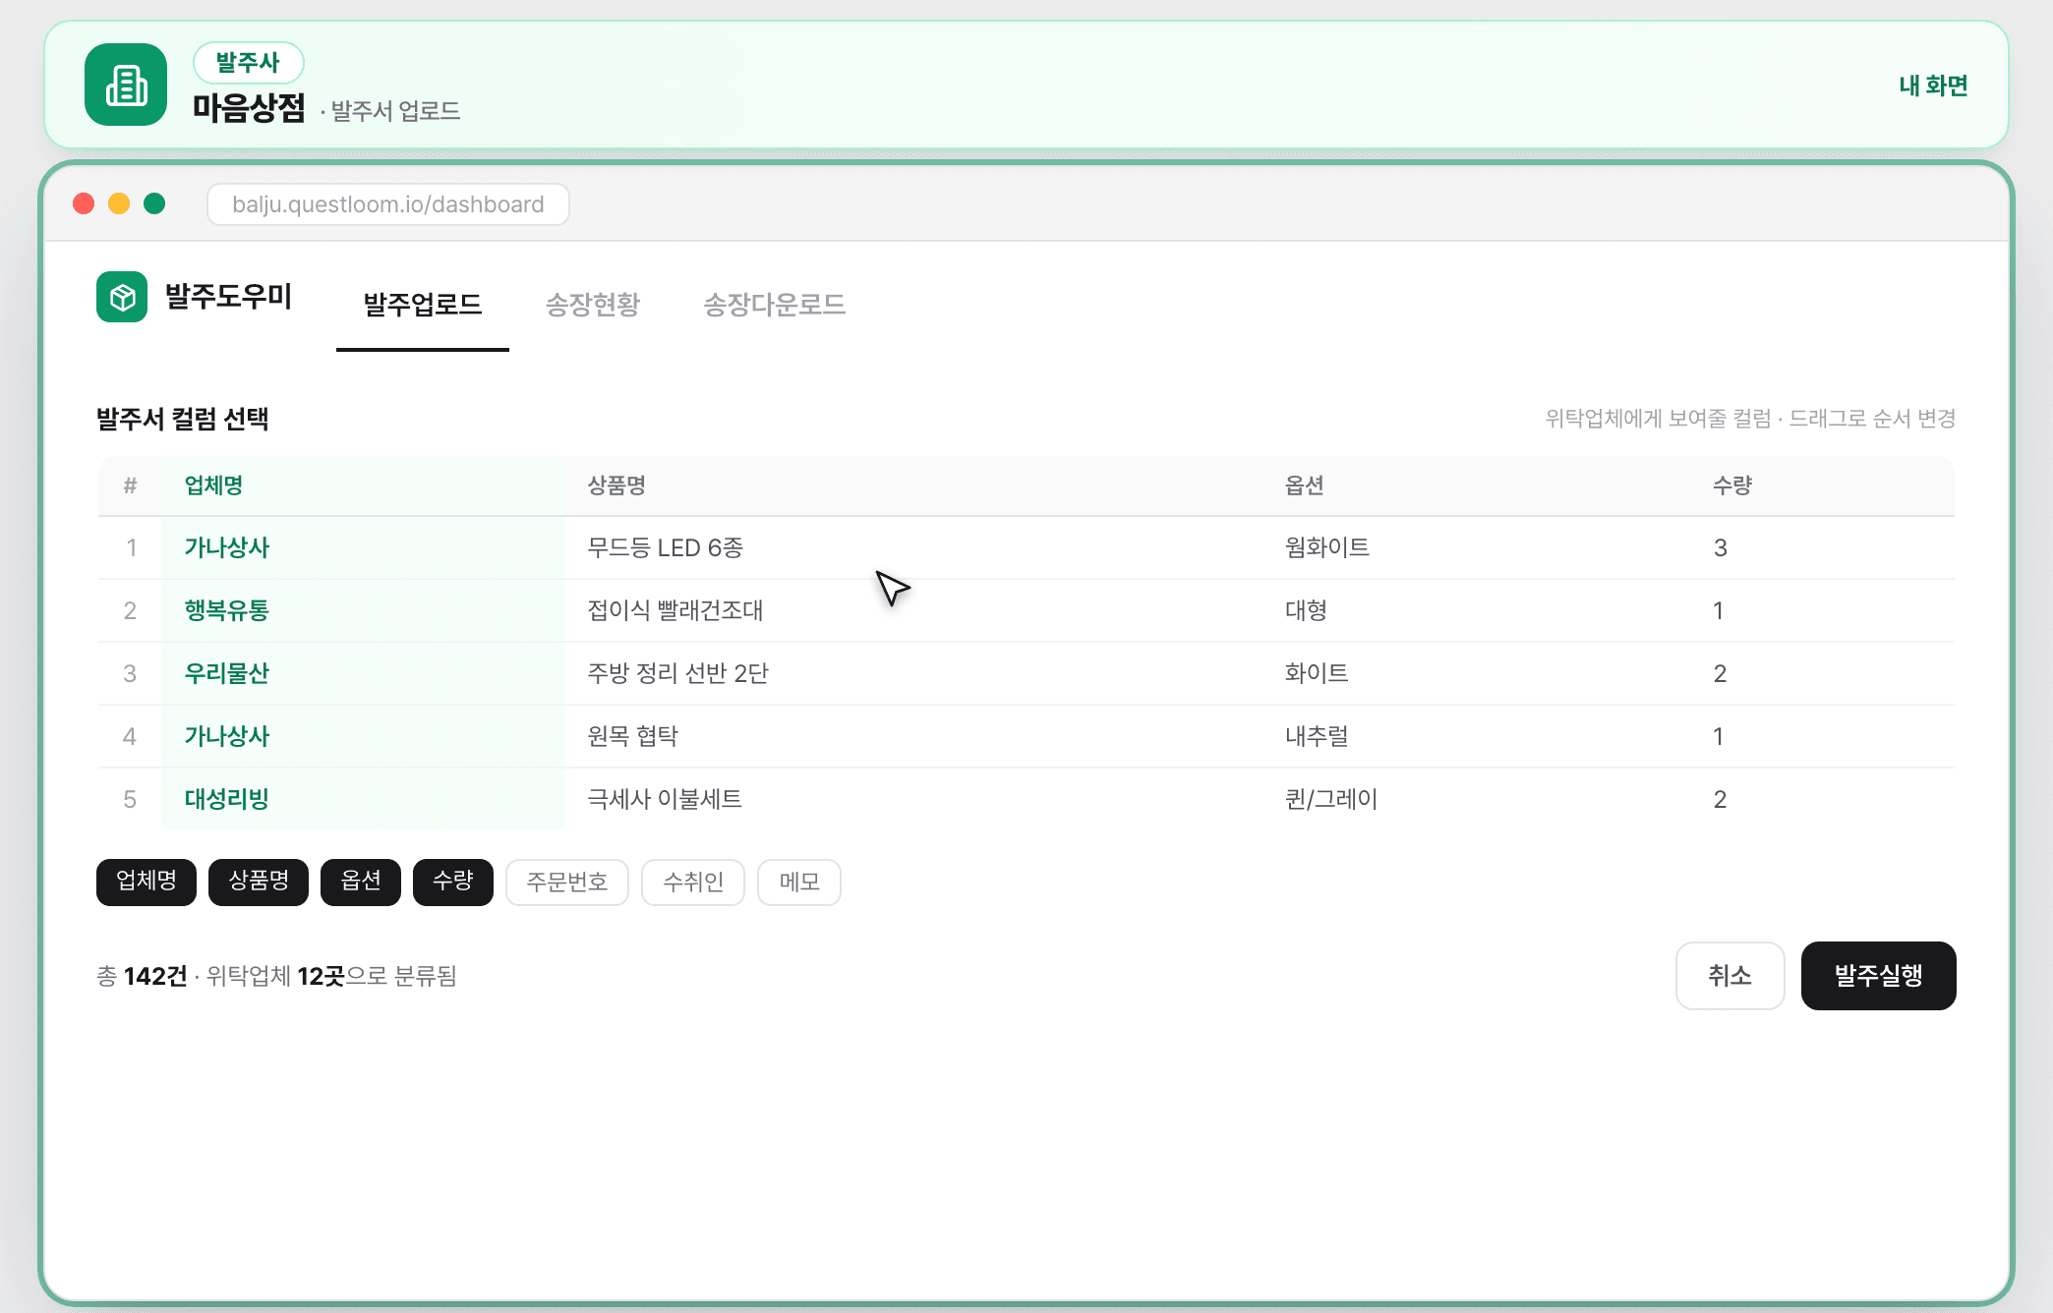Click the 발주서 컬럼 선택 heading
Screen dimensions: 2053x1313
(x=183, y=419)
